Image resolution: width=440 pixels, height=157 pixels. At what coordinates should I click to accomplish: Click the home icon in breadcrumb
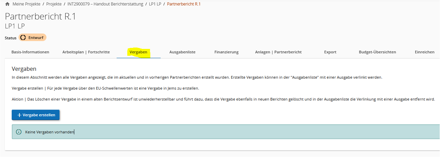(x=8, y=4)
